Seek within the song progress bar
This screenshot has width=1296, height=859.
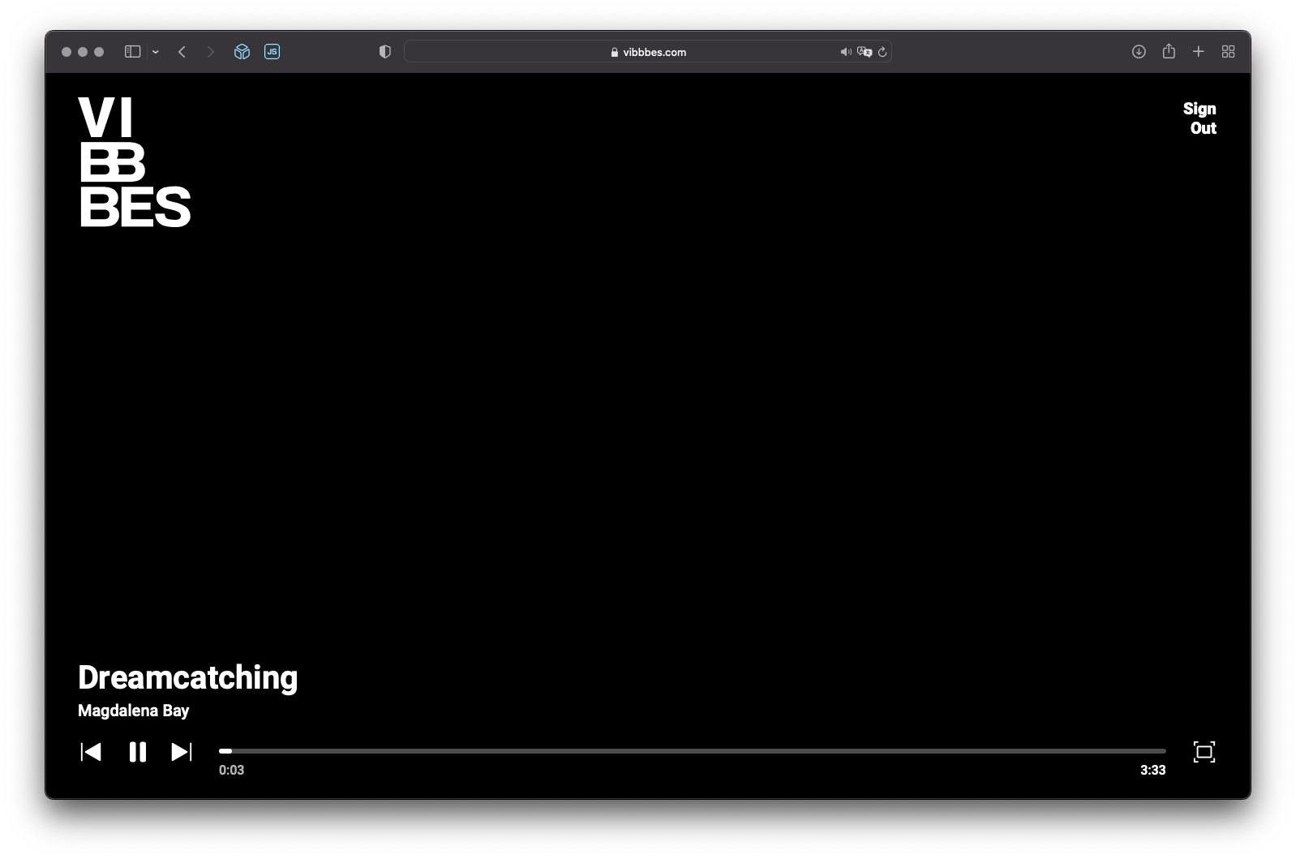click(x=692, y=751)
